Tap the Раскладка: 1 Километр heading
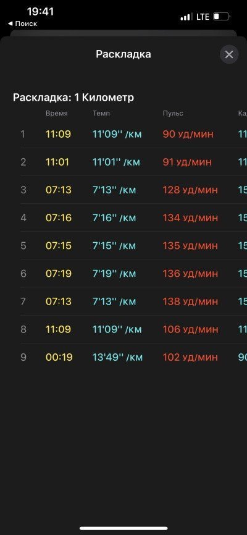247x535 pixels. point(73,98)
